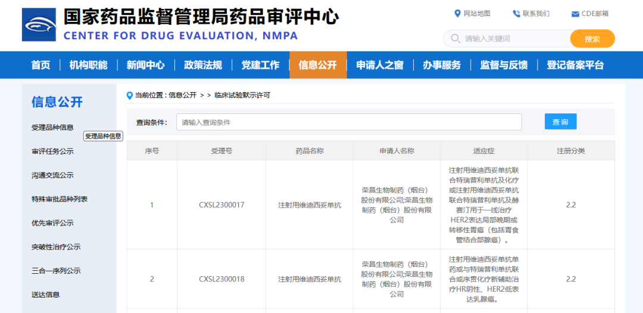This screenshot has width=643, height=313.
Task: Click the 联系我们 phone icon
Action: (516, 14)
